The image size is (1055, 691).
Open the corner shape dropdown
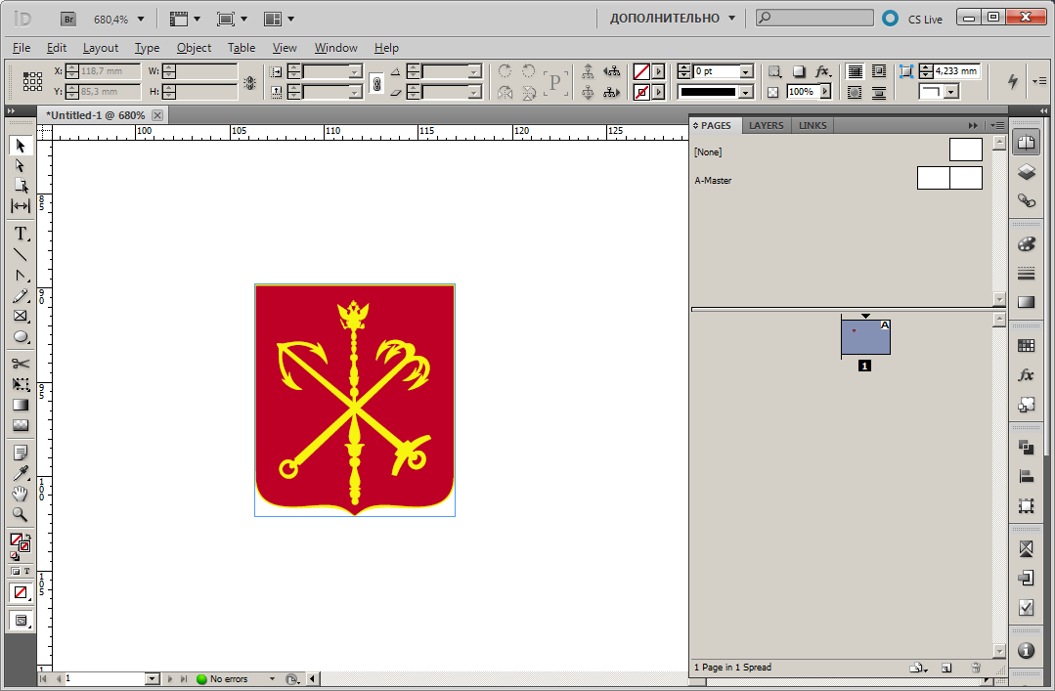click(x=950, y=92)
